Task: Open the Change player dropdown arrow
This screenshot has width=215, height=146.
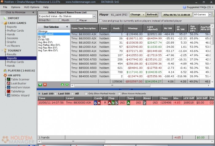Action: tap(143, 14)
